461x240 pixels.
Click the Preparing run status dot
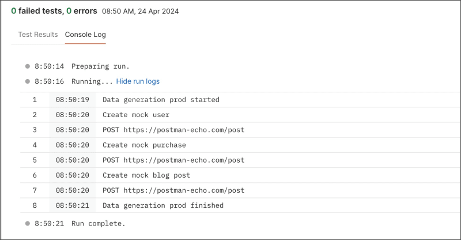coord(27,66)
